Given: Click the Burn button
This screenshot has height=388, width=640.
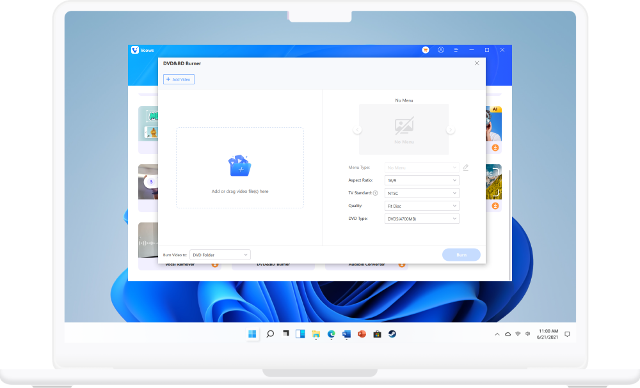Looking at the screenshot, I should click(461, 255).
